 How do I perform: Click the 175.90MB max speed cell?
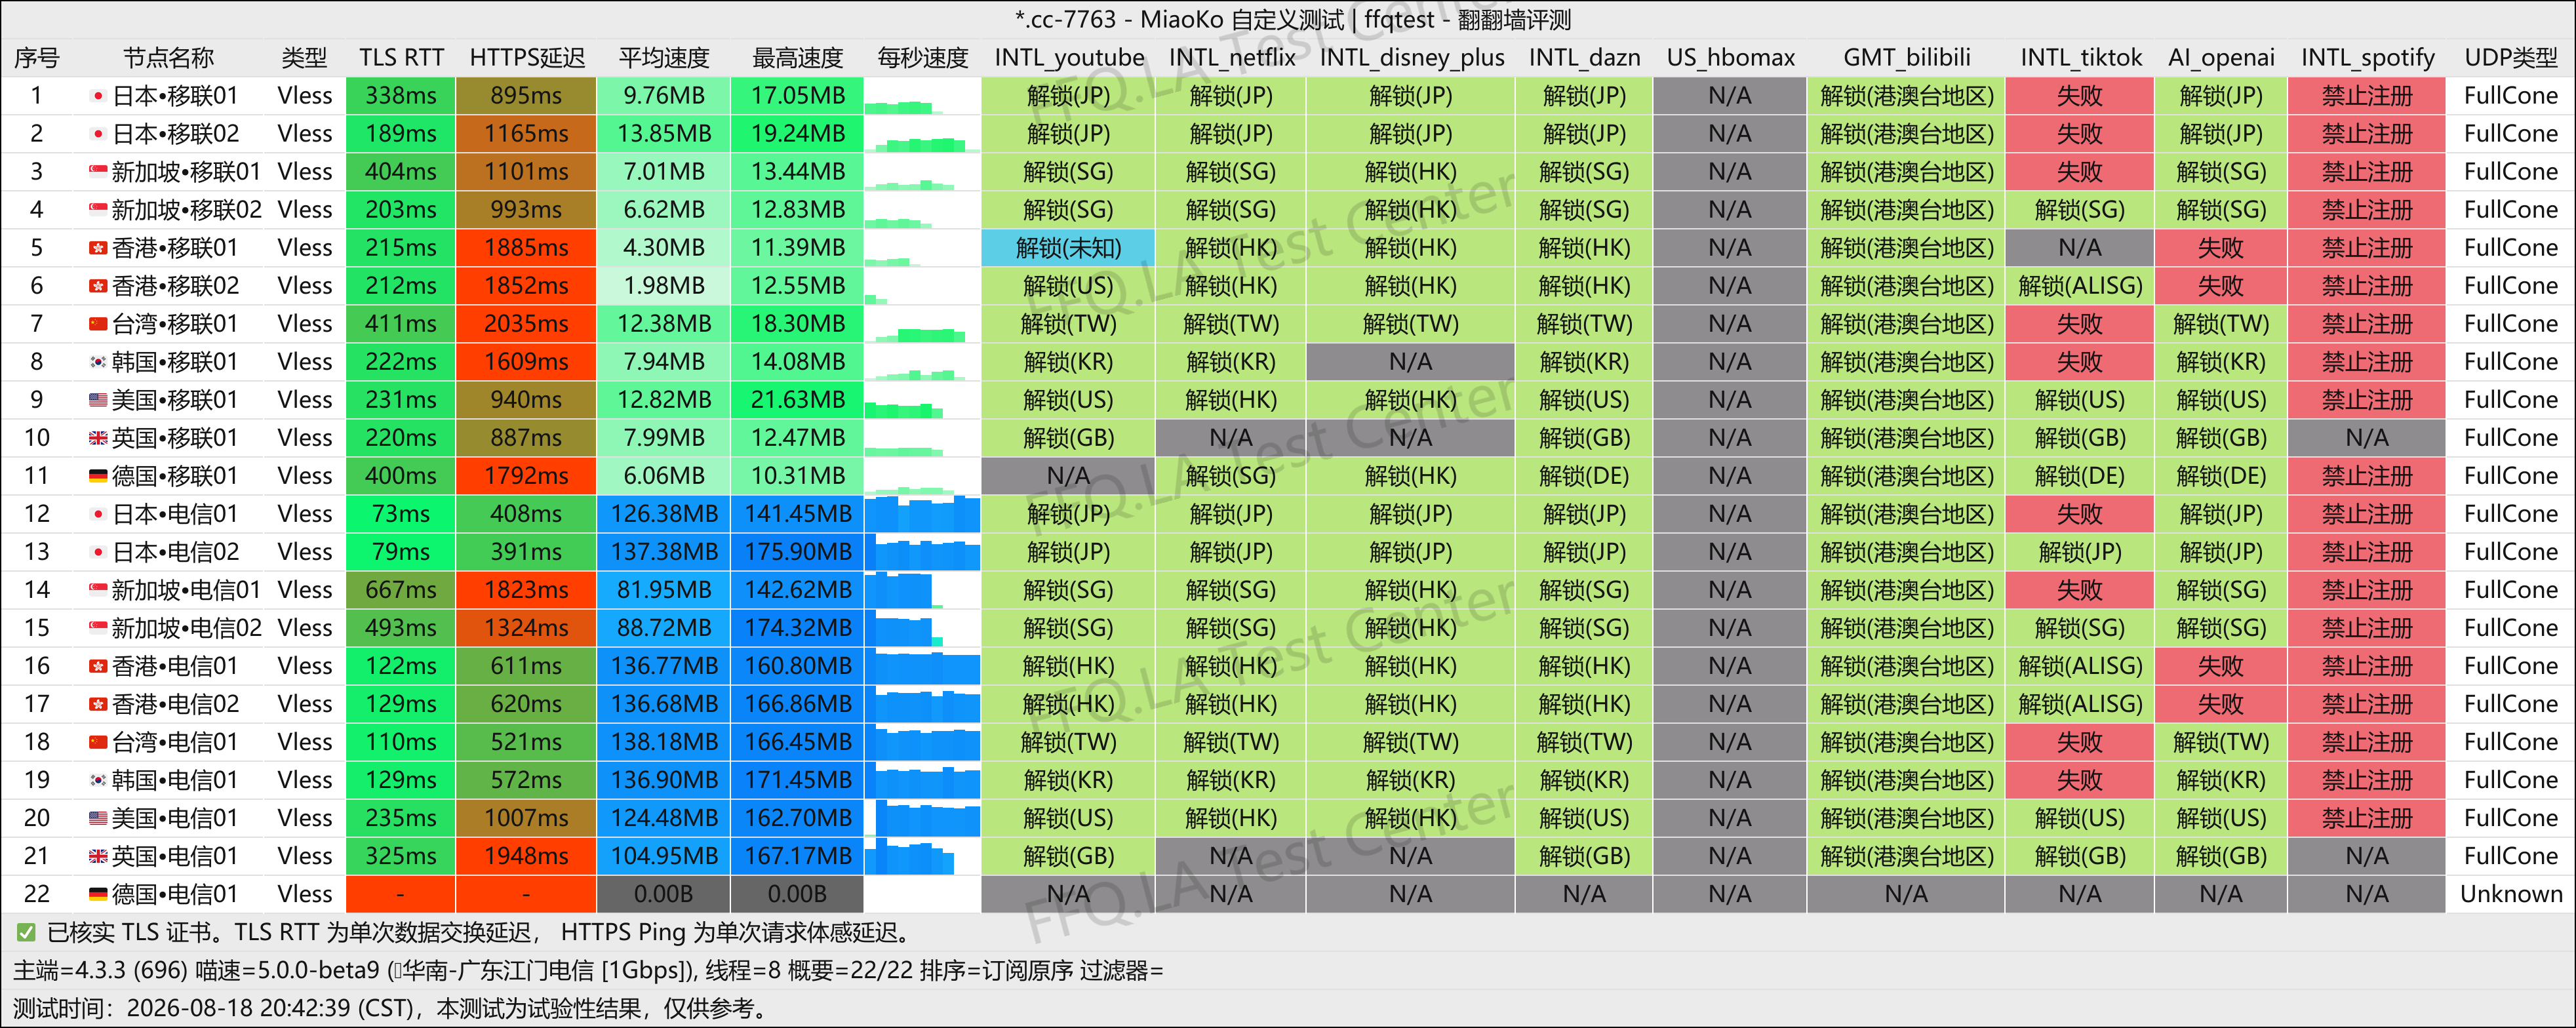(x=797, y=552)
